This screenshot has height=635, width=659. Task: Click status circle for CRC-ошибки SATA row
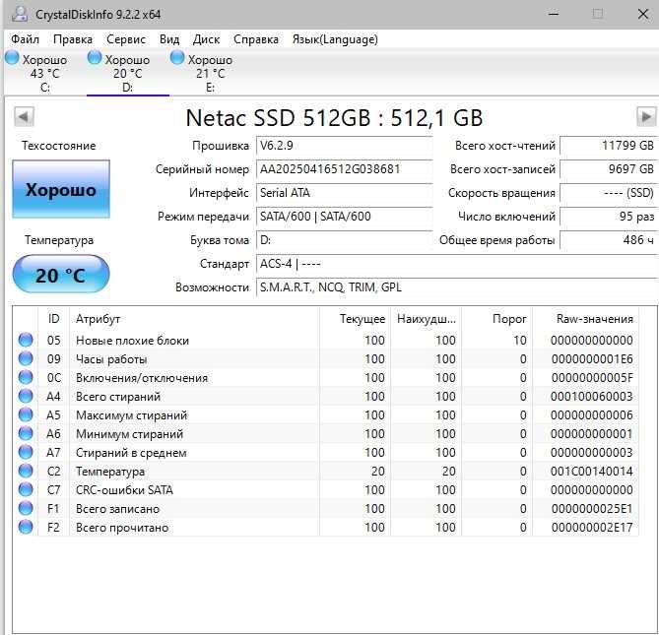pyautogui.click(x=26, y=489)
